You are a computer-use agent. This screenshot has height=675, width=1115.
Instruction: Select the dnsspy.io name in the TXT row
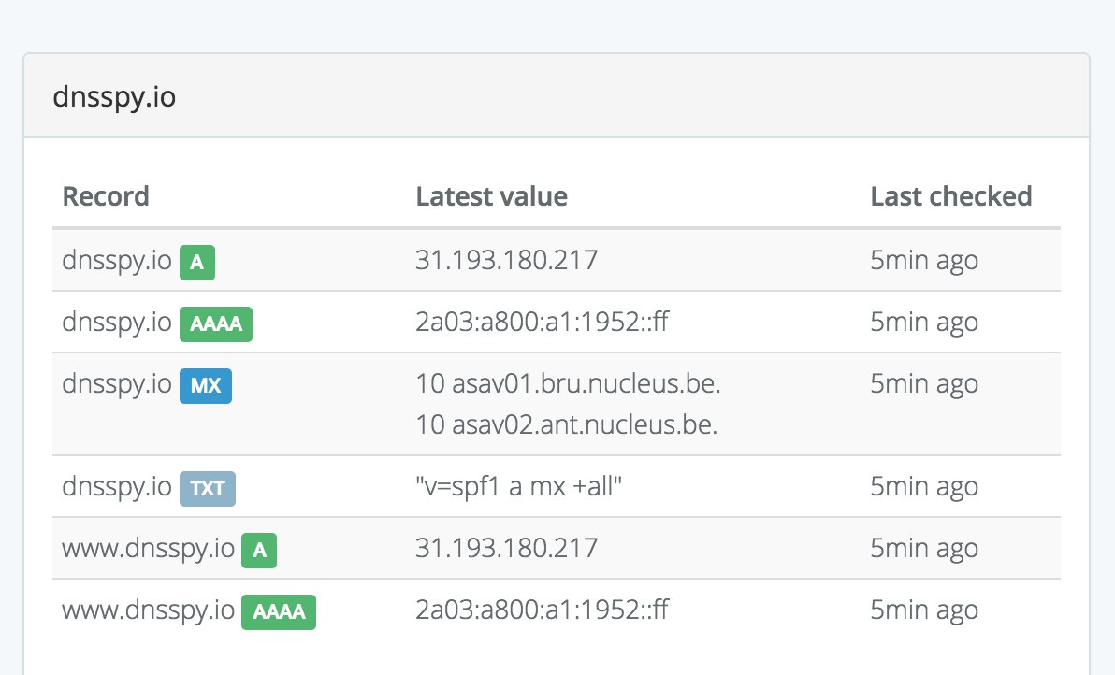click(x=117, y=487)
